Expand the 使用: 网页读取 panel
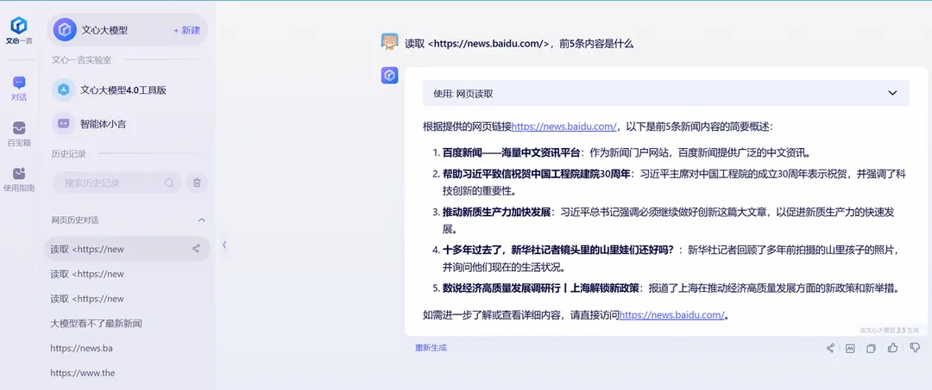 (892, 93)
